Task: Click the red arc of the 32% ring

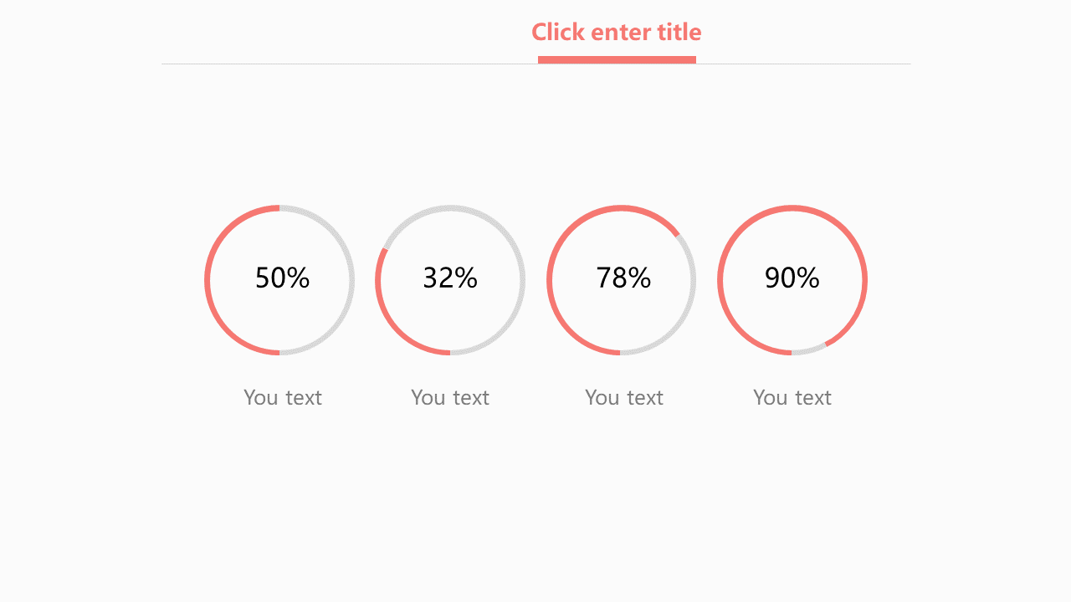Action: [378, 284]
